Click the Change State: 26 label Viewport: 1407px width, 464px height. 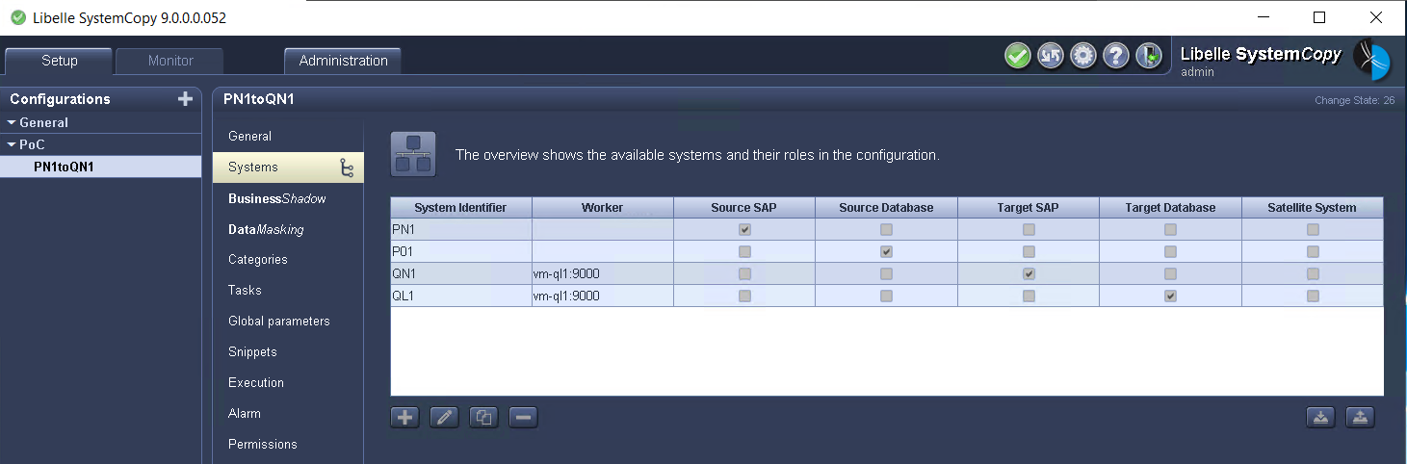1354,100
